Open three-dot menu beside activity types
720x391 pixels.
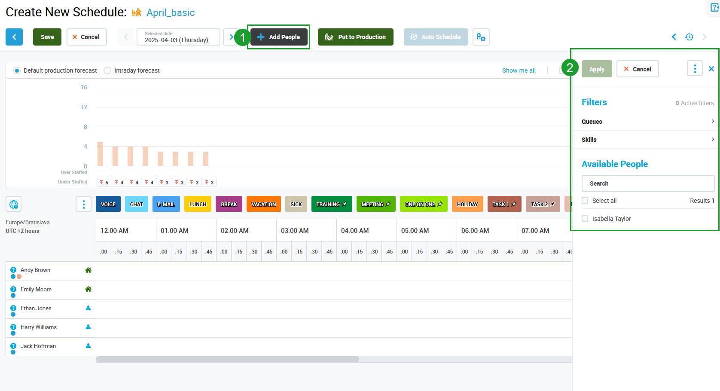click(x=83, y=204)
